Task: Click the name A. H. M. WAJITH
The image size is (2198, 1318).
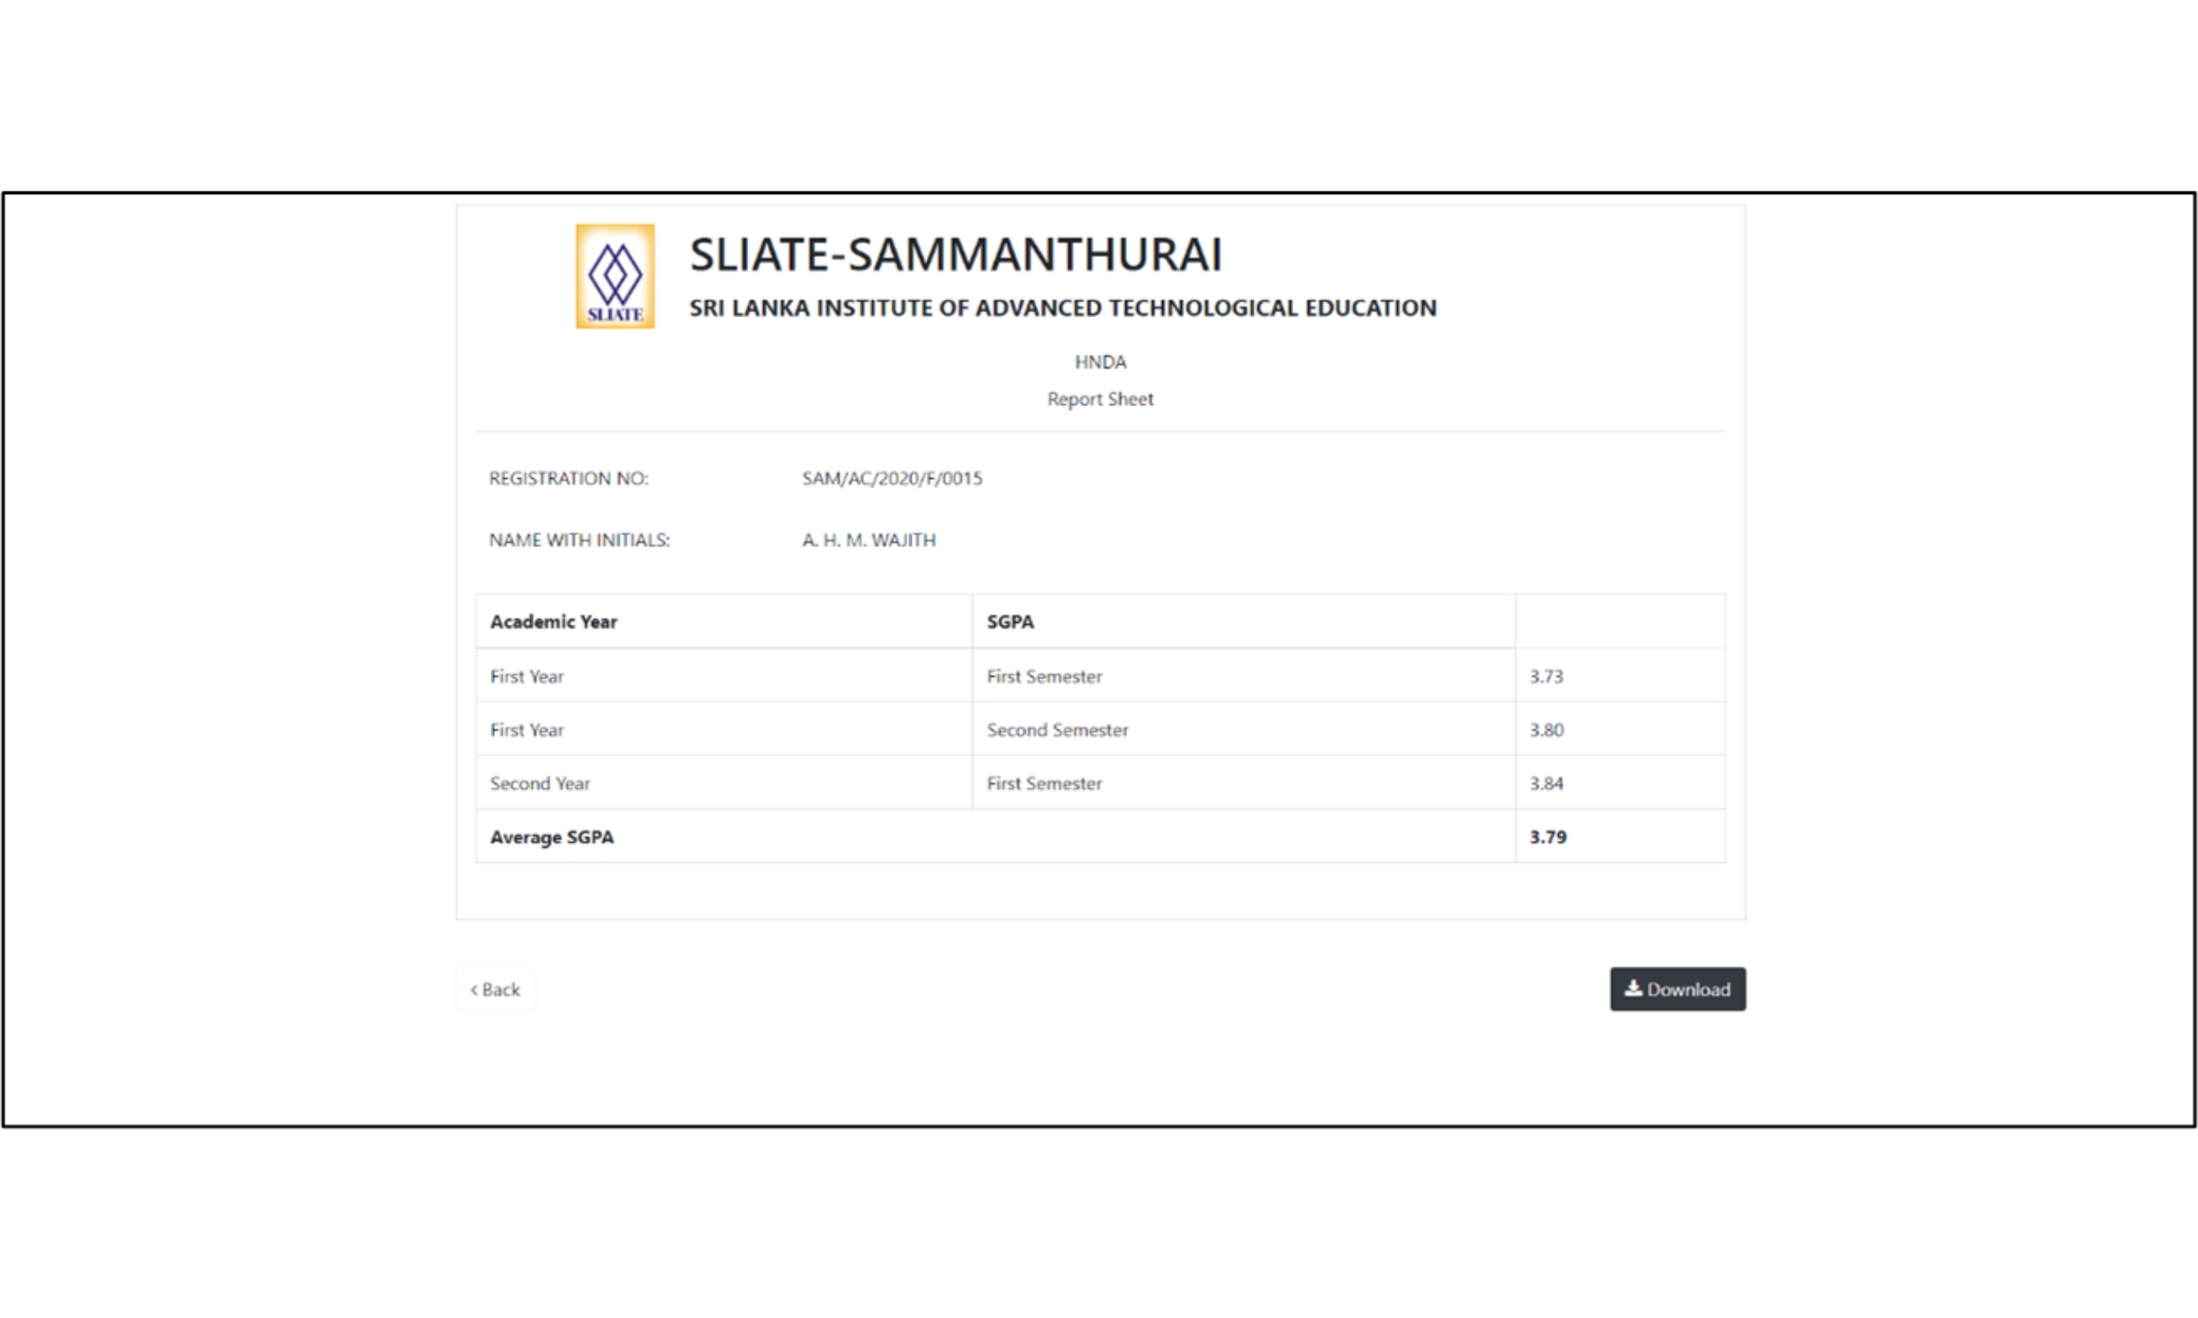Action: [x=868, y=540]
